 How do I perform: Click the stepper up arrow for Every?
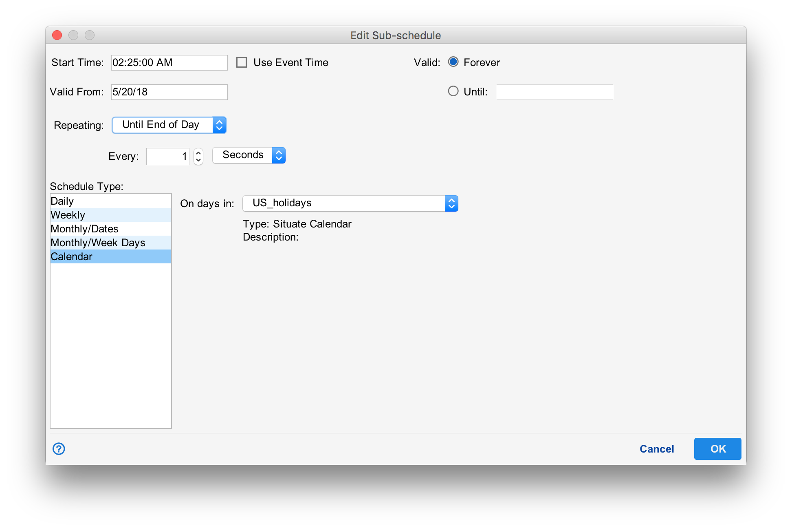pyautogui.click(x=198, y=152)
